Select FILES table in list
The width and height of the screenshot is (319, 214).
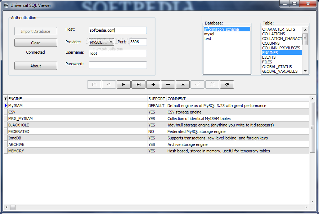tap(282, 62)
